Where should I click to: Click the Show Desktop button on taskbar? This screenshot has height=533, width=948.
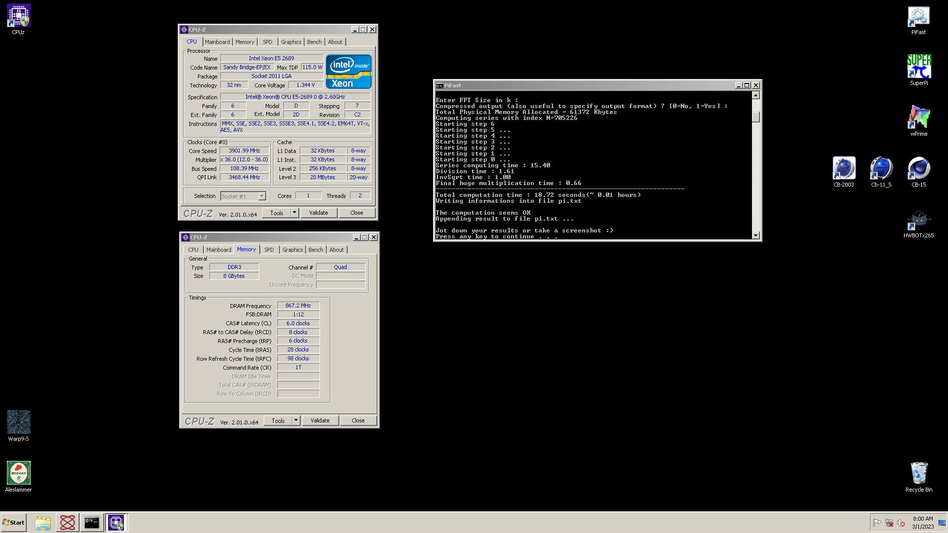pos(942,523)
